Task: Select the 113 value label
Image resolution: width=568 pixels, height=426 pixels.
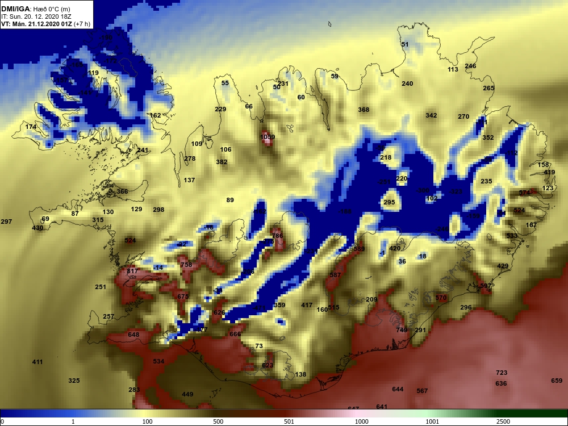Action: [x=453, y=69]
